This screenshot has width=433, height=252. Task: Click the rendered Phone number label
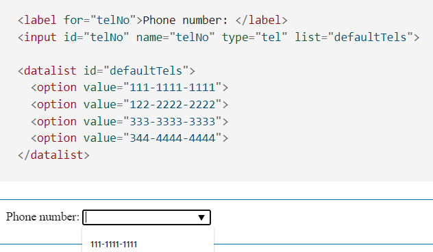pyautogui.click(x=42, y=217)
